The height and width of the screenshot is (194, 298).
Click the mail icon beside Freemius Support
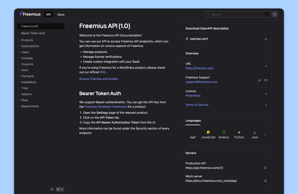point(266,80)
